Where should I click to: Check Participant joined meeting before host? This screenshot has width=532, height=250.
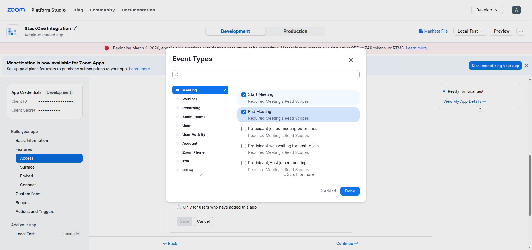244,129
